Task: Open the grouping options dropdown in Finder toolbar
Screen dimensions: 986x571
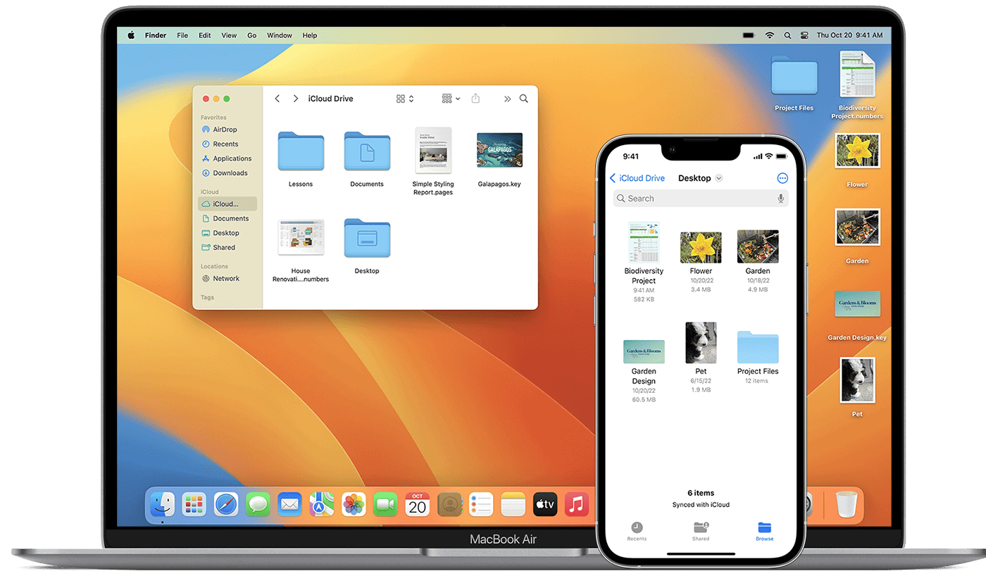Action: (x=449, y=99)
